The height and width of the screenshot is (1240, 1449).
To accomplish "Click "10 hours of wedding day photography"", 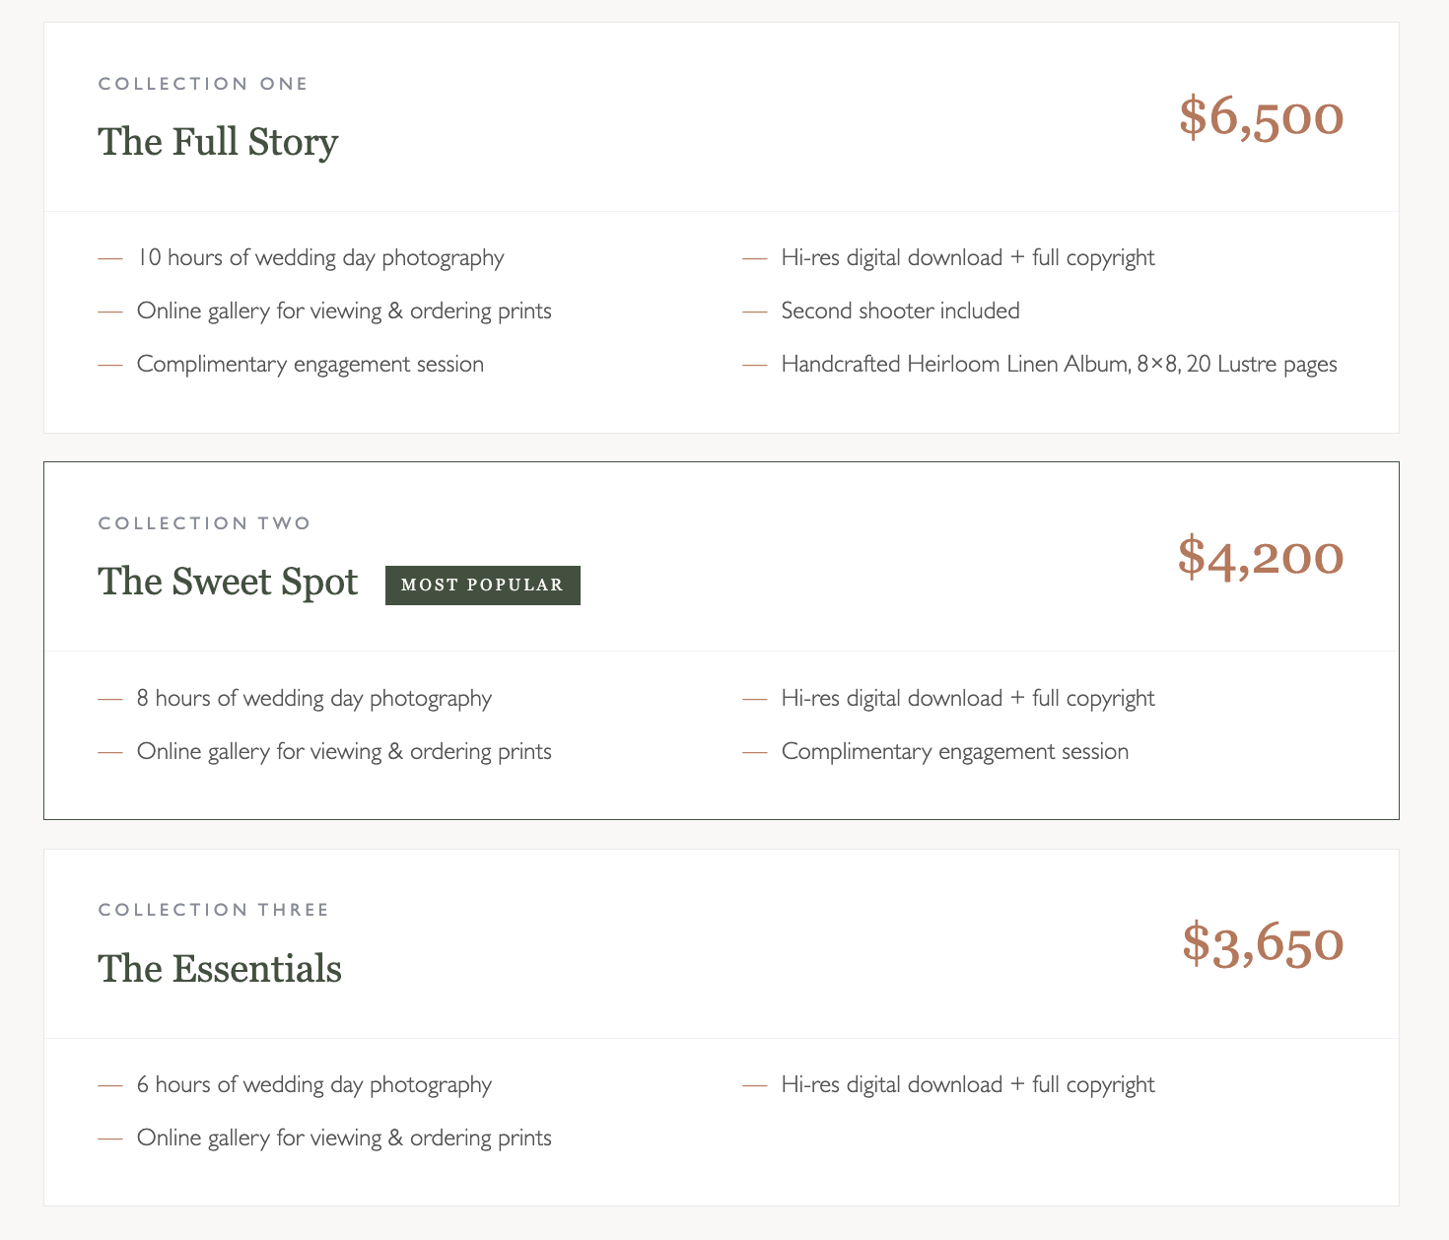I will click(x=320, y=258).
